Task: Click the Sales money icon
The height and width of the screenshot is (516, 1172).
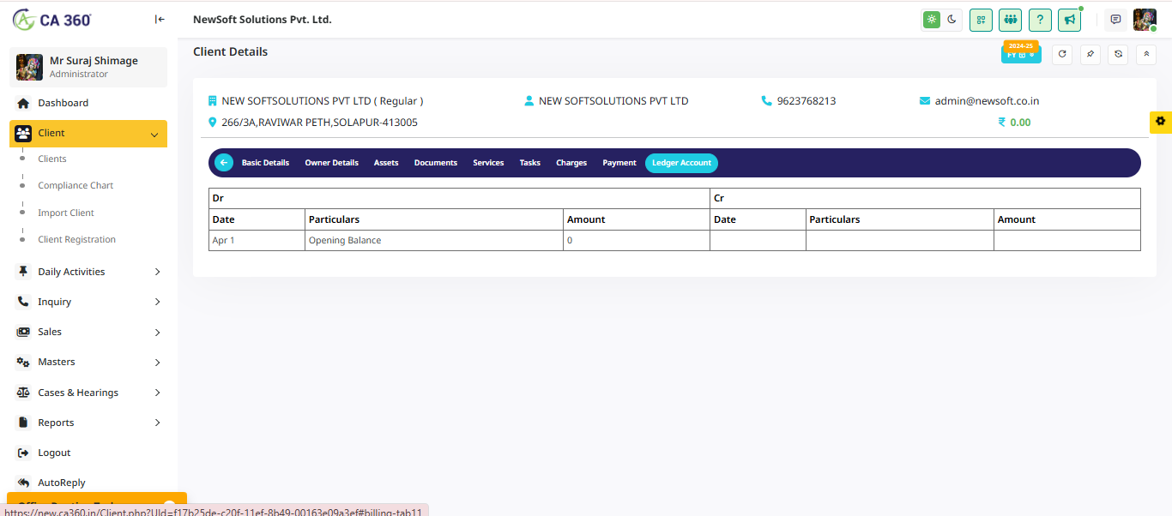Action: click(x=23, y=332)
